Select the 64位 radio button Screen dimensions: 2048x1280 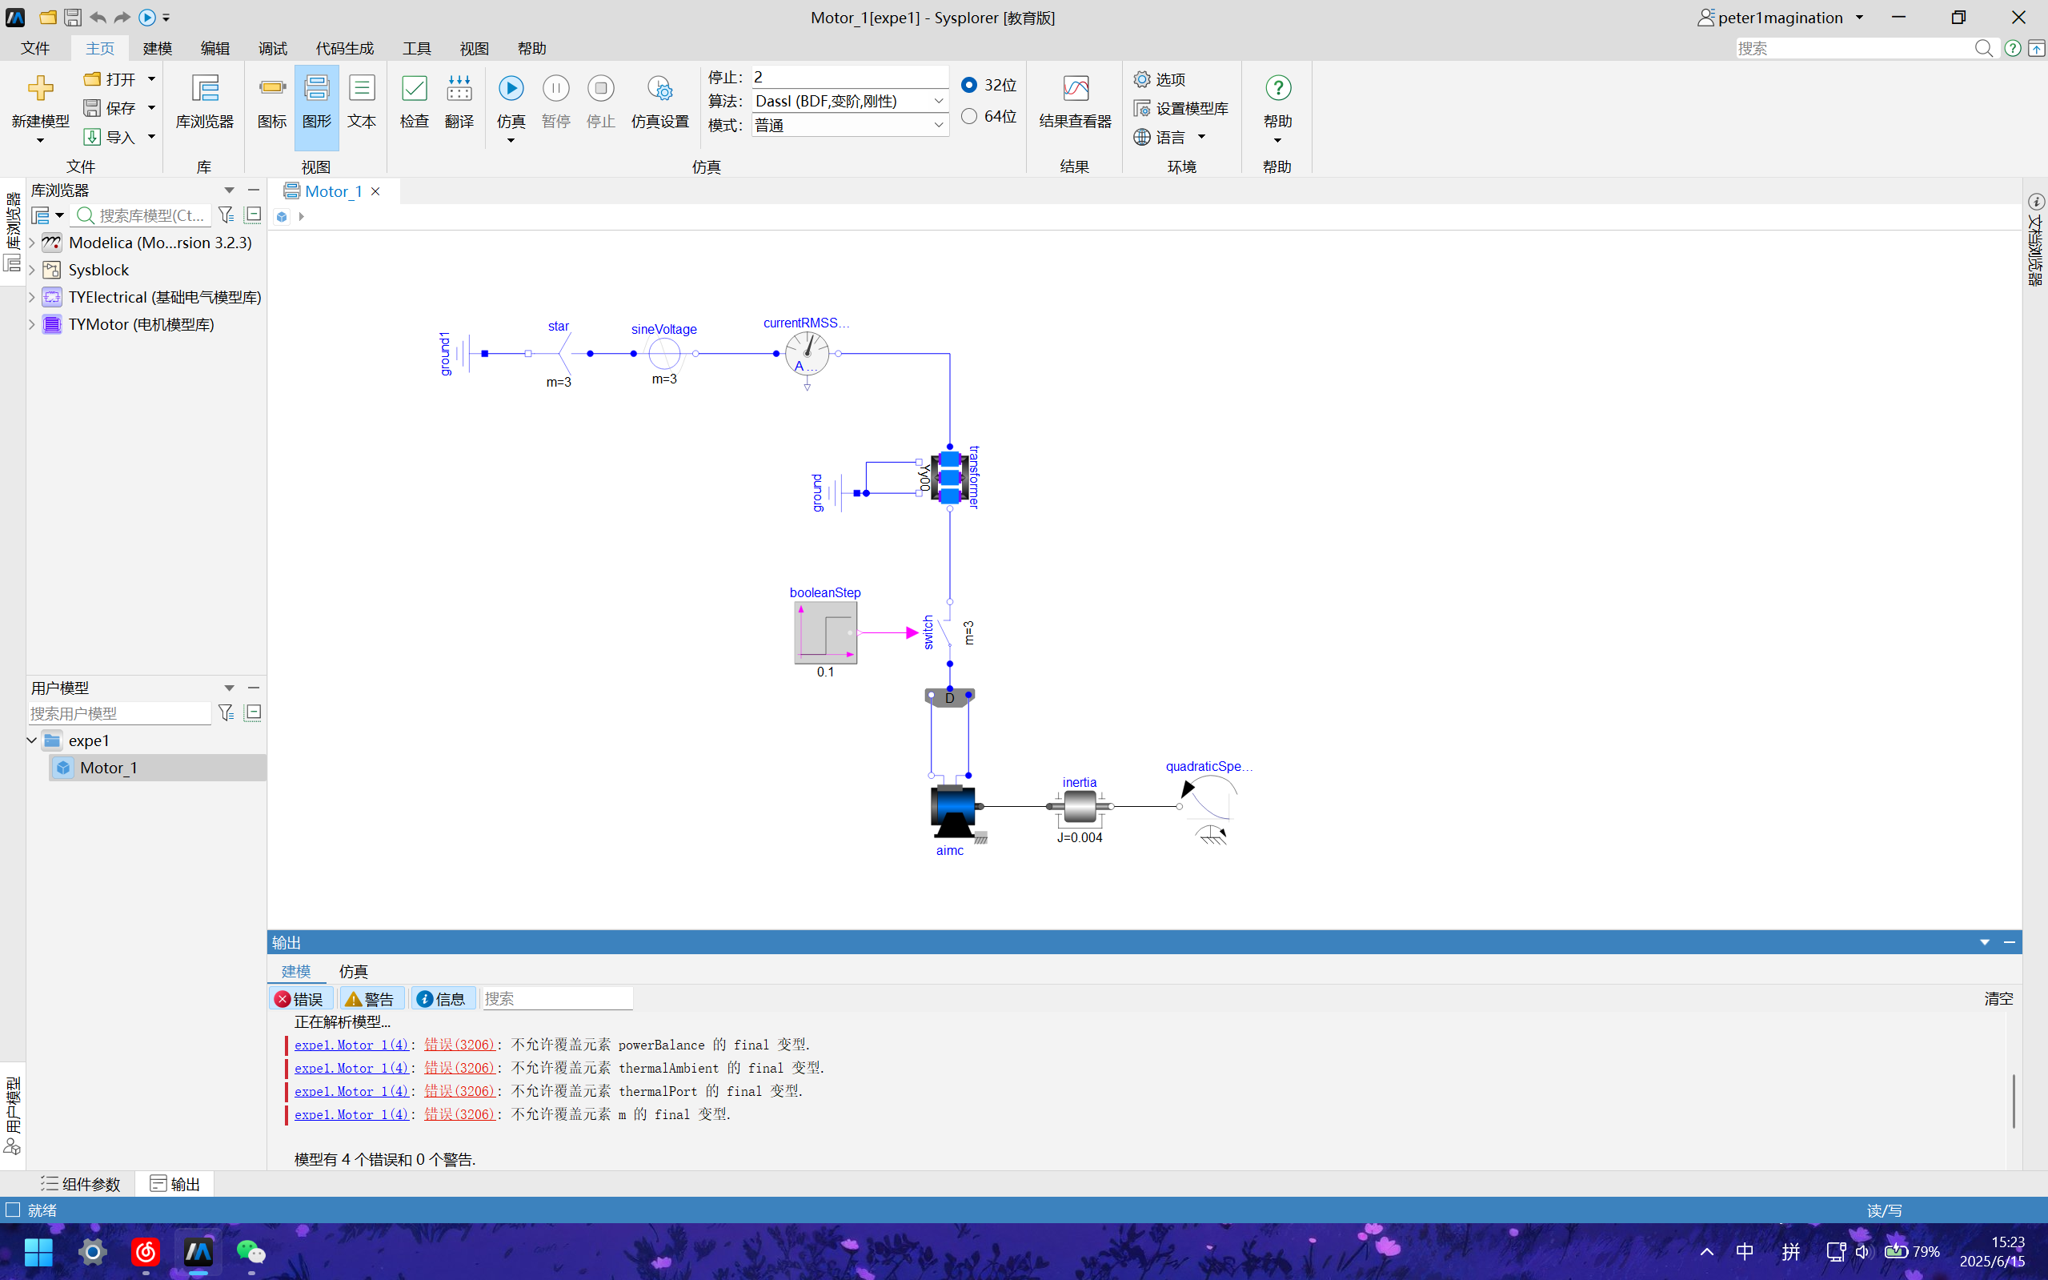[x=969, y=116]
